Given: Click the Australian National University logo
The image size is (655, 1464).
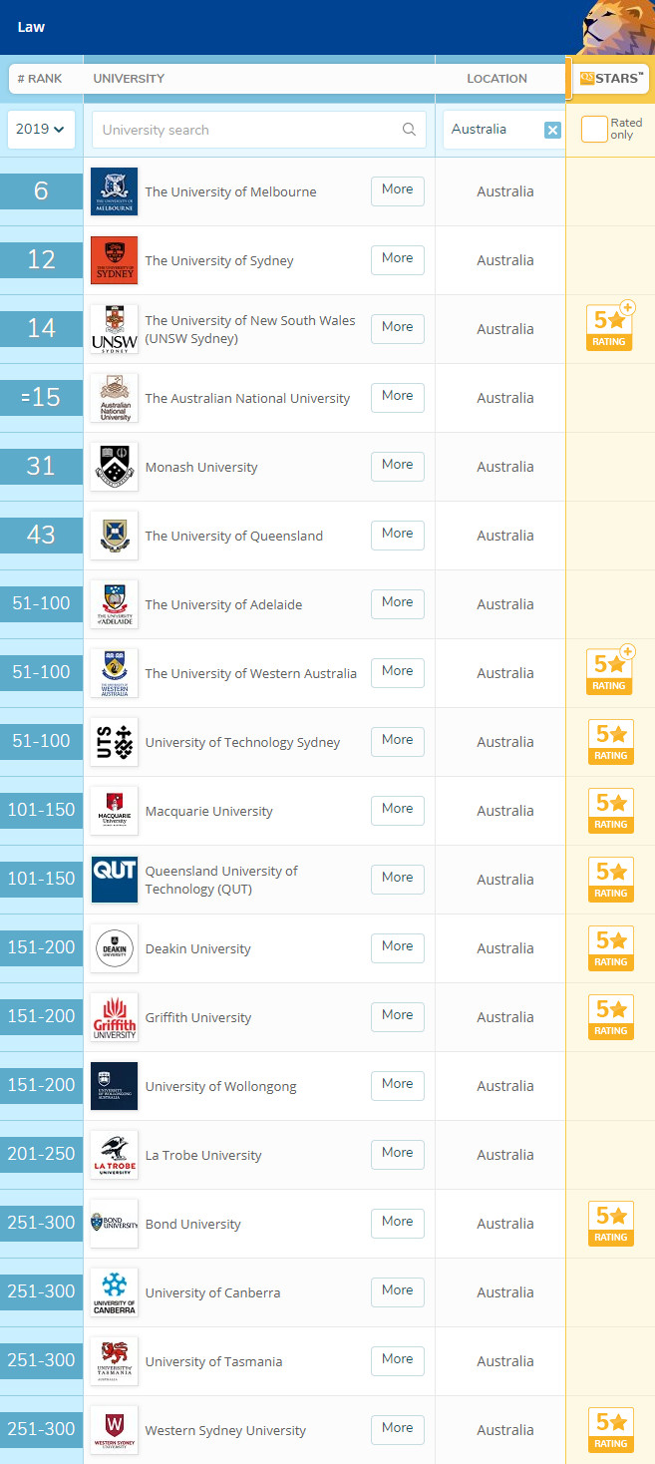Looking at the screenshot, I should [115, 398].
